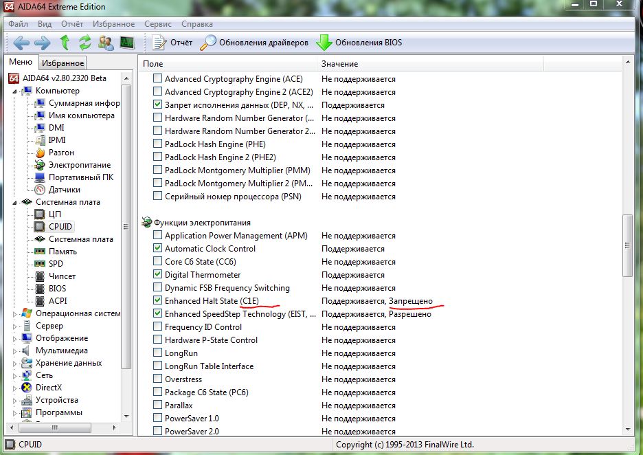Viewport: 643px width, 455px height.
Task: Toggle the Enhanced Halt State (C1E) checkbox
Action: 158,301
